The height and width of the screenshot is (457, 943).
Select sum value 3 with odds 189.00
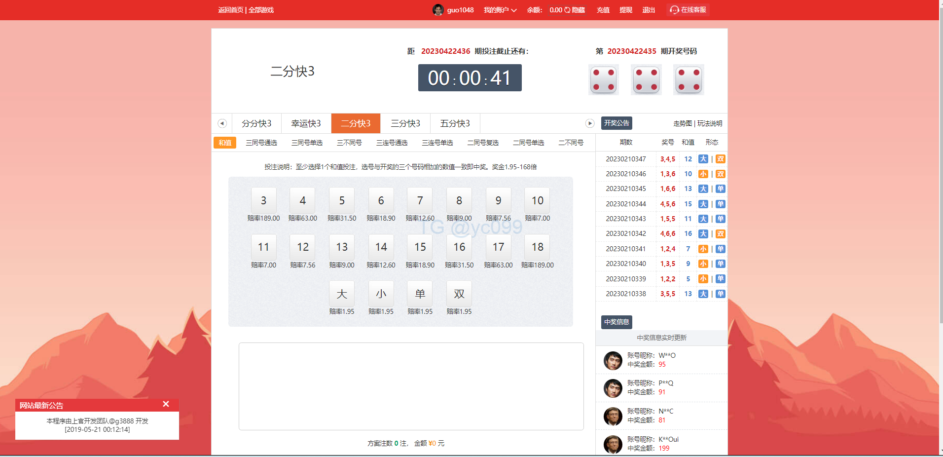tap(263, 200)
